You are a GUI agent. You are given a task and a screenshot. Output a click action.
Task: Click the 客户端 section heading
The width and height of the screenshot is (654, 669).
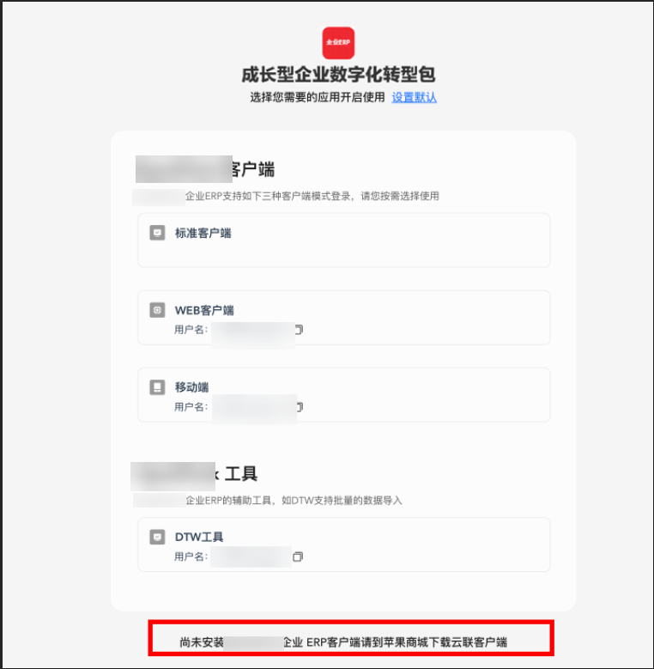coord(253,169)
